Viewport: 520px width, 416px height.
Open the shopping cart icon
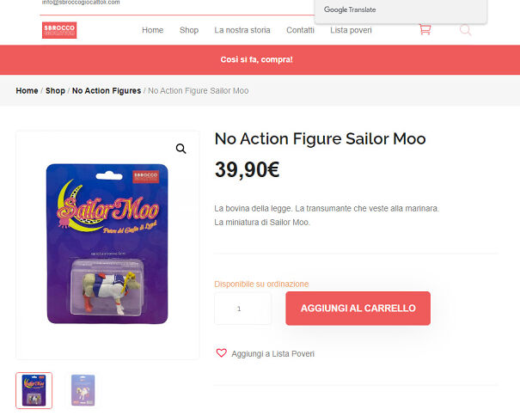click(x=425, y=29)
